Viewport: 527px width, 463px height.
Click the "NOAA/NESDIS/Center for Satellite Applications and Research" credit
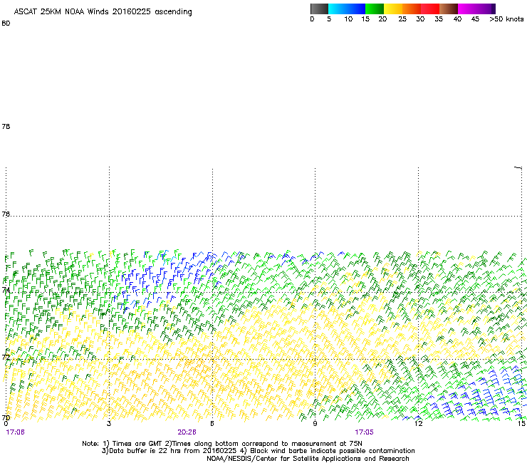click(308, 459)
